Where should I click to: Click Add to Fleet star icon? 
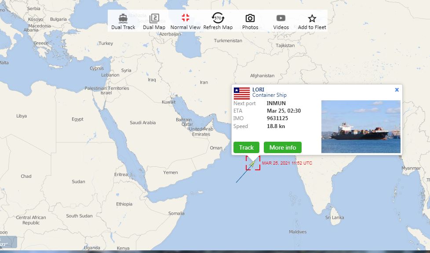312,18
